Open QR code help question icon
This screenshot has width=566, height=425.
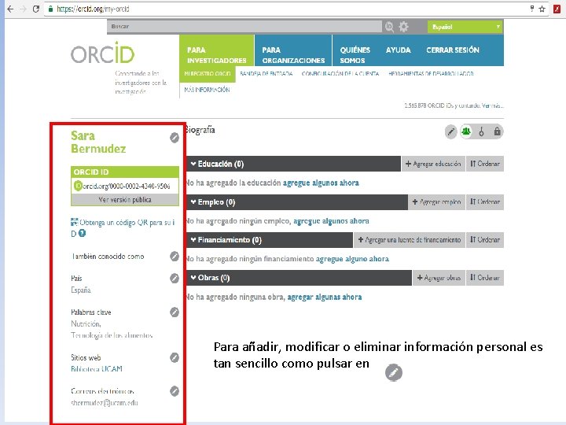click(83, 234)
